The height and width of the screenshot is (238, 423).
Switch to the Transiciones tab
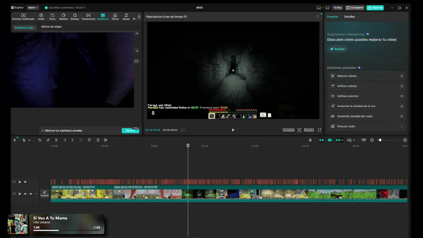[88, 17]
